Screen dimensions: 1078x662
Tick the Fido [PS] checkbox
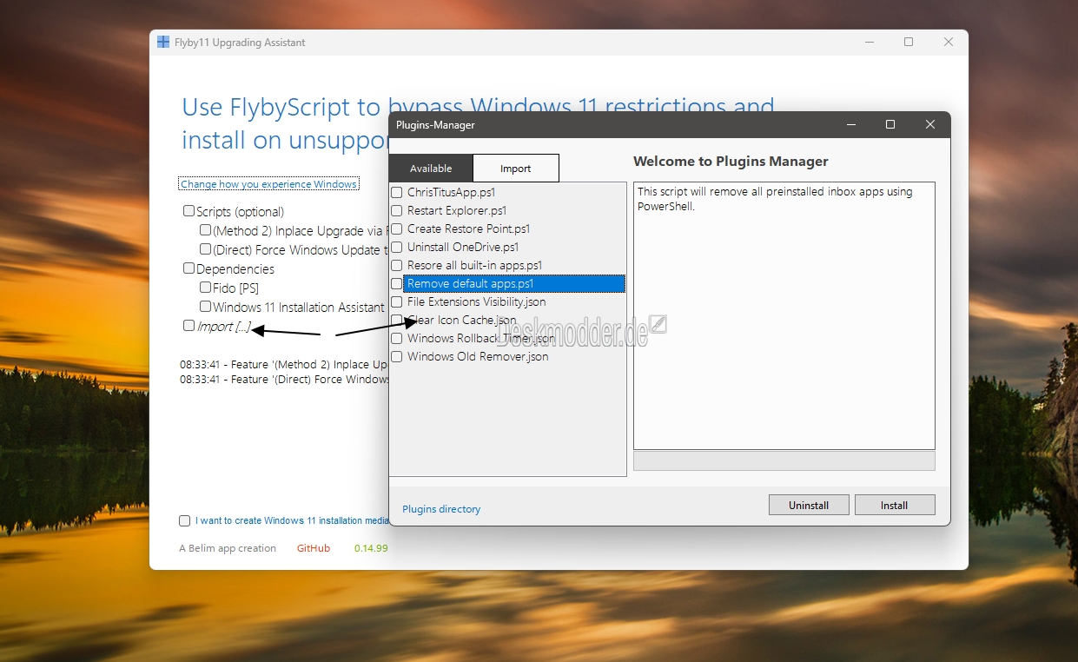pyautogui.click(x=205, y=288)
